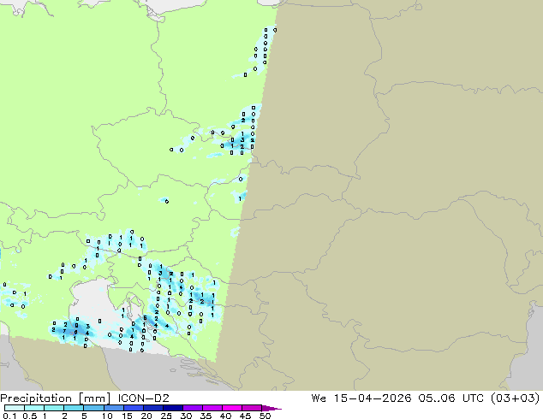Screen dimensions: 543x419
Task: Click the "15-04-2026" date text
Action: coord(373,398)
